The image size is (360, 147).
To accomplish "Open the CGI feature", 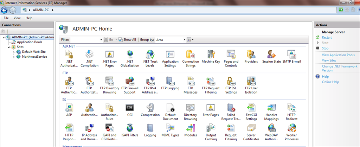I will coord(130,110).
